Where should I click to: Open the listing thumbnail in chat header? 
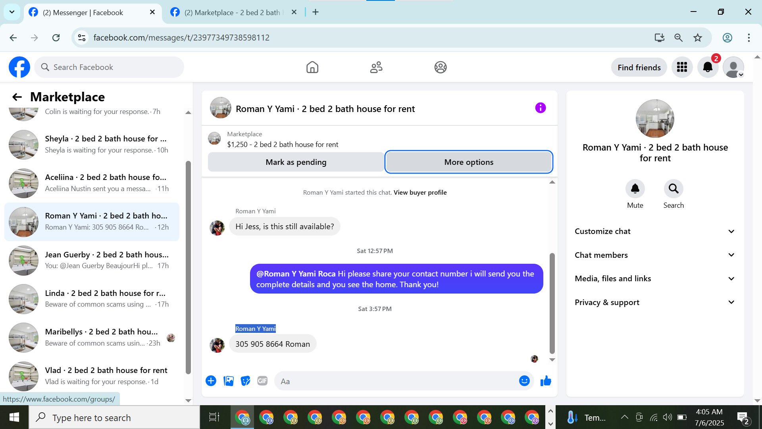click(221, 108)
